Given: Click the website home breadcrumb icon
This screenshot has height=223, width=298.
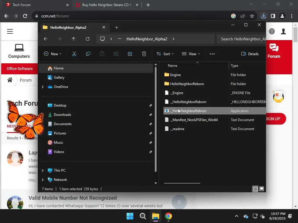Looking at the screenshot, I should coord(10,80).
